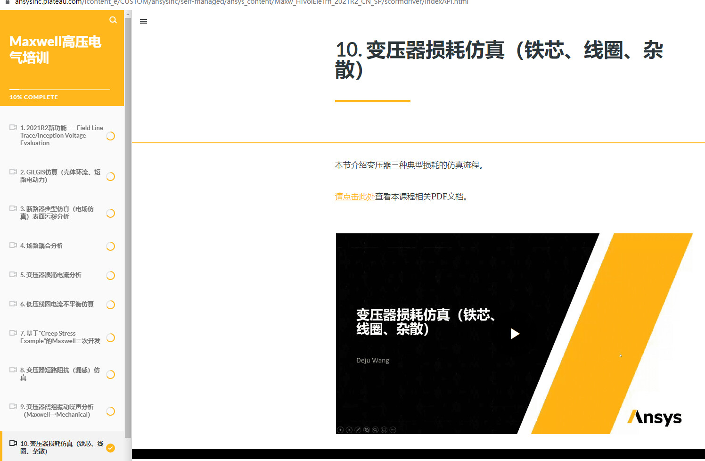Viewport: 705px width, 461px height.
Task: Click the 10% COMPLETE progress bar
Action: pyautogui.click(x=59, y=89)
